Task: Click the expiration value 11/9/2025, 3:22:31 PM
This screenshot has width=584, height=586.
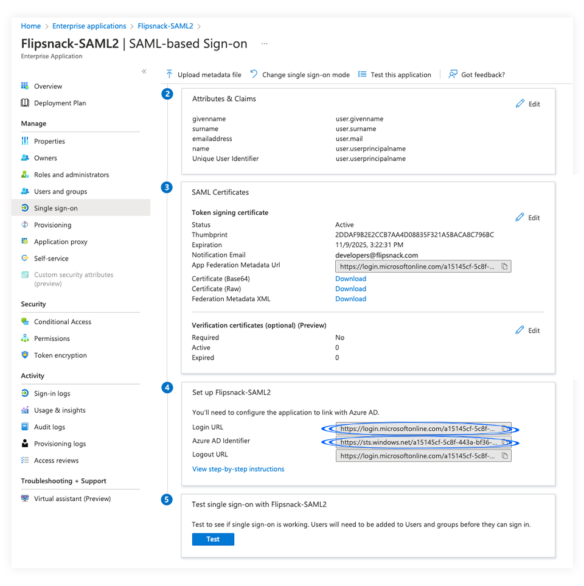Action: pos(369,245)
